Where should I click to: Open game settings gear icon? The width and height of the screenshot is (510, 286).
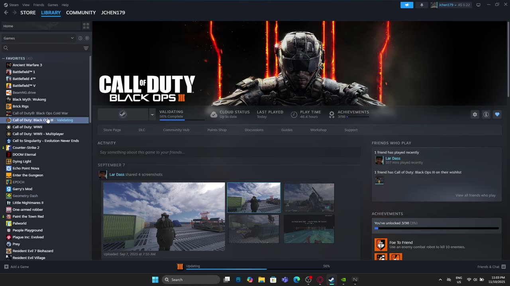(475, 114)
